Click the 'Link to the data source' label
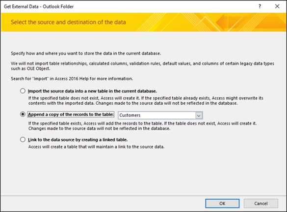This screenshot has height=212, width=287. pyautogui.click(x=78, y=140)
